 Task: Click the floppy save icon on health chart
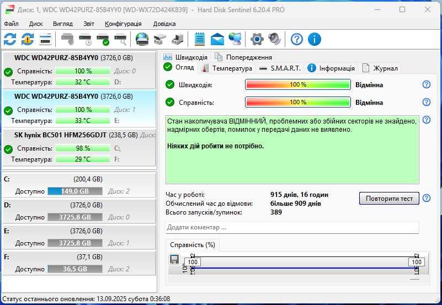[174, 259]
